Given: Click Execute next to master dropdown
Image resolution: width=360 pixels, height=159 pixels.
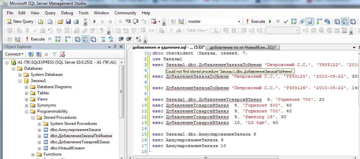Looking at the screenshot, I should 255,21.
